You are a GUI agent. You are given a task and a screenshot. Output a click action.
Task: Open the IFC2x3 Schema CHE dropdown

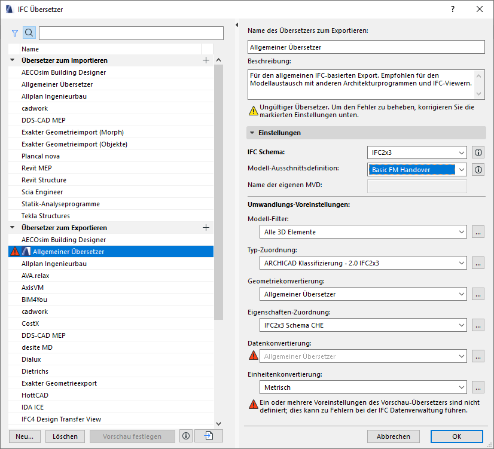click(363, 325)
